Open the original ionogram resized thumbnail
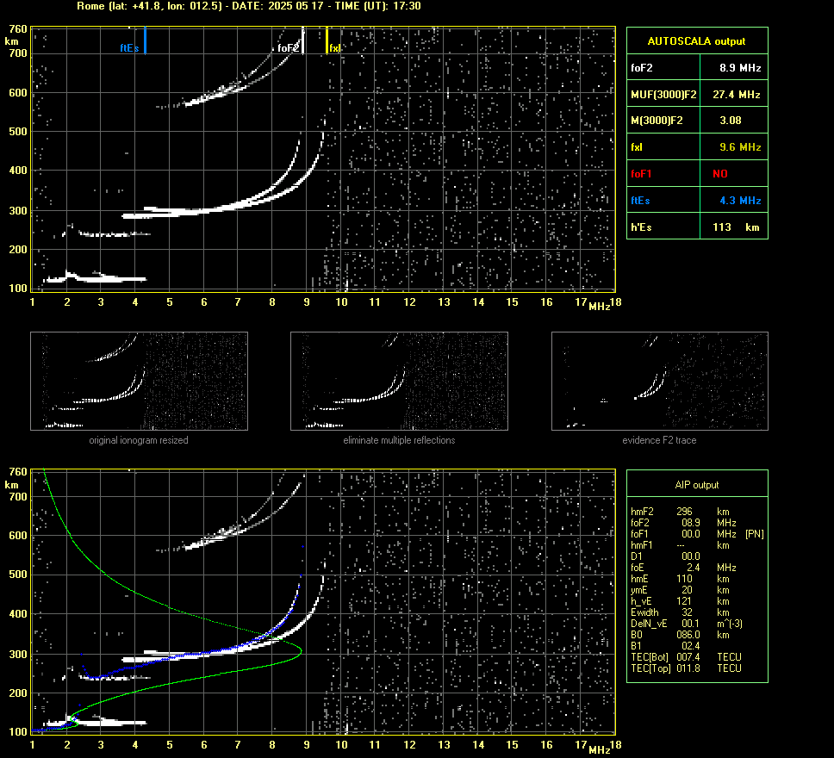 pos(139,381)
